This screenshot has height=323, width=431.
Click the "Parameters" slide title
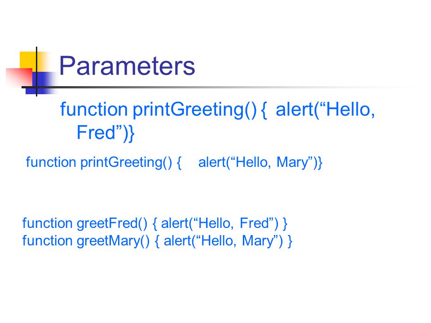[127, 66]
